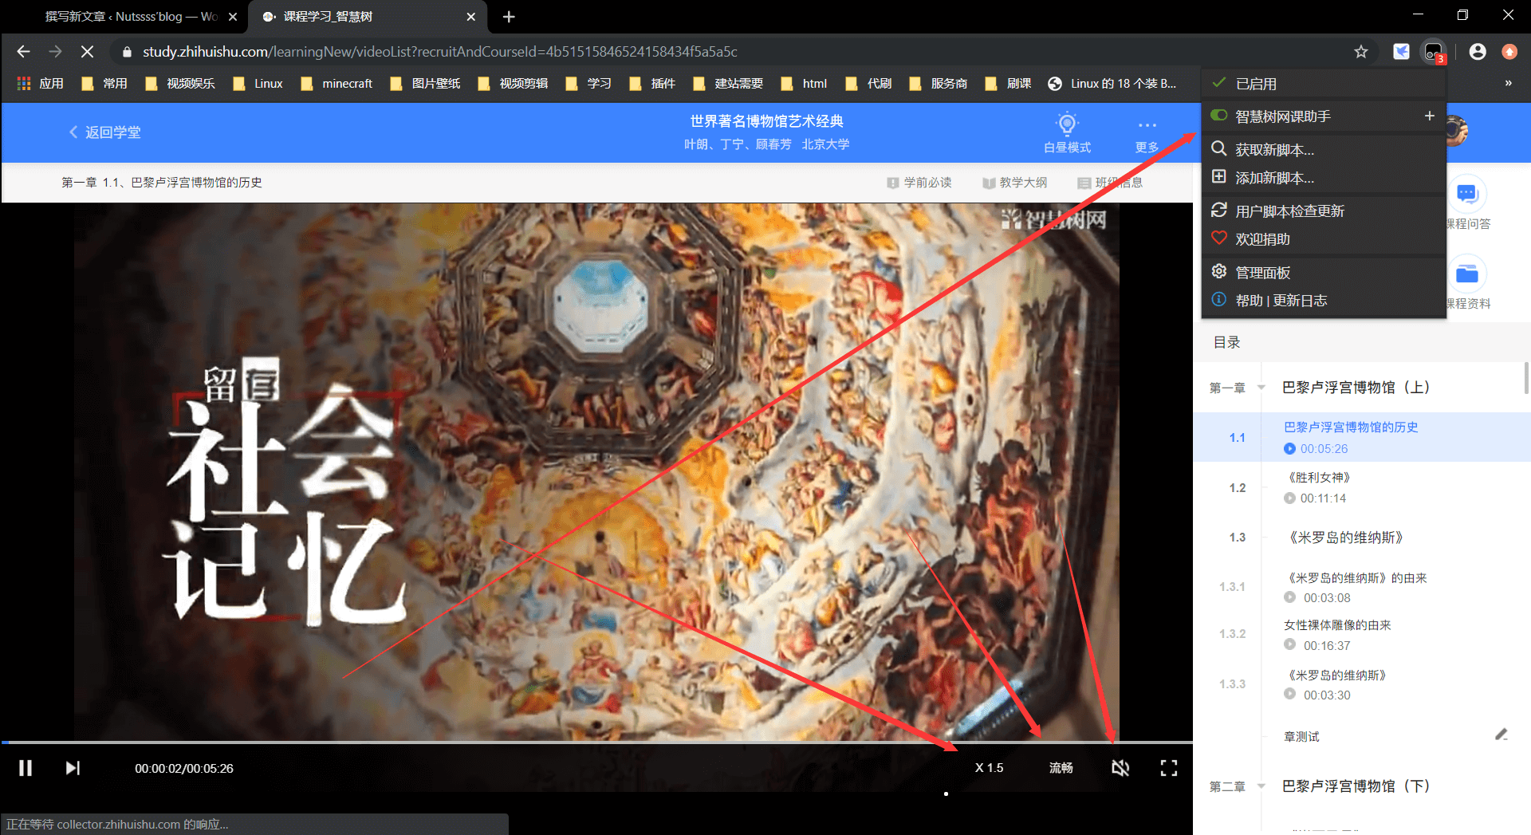Viewport: 1531px width, 835px height.
Task: Open Linux bookmark folder
Action: coord(258,84)
